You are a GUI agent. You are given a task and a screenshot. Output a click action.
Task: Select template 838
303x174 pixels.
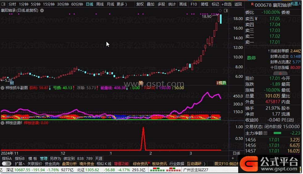[81, 158]
